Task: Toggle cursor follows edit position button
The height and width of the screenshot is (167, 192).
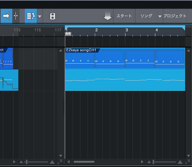Action: [x=16, y=16]
